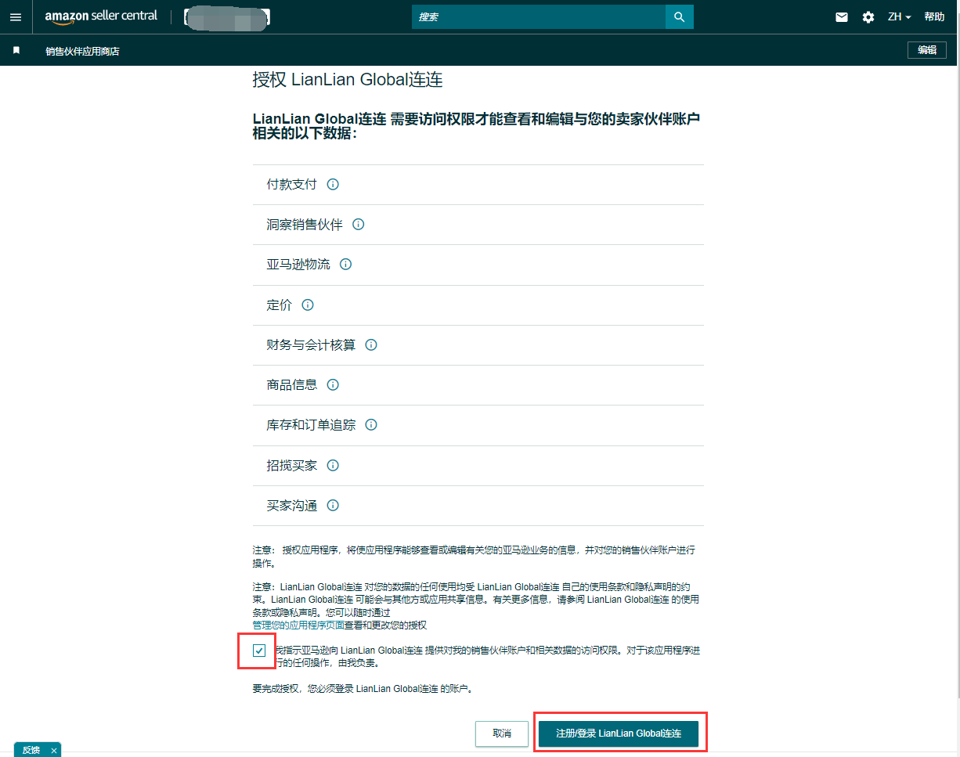The width and height of the screenshot is (960, 757).
Task: Click 注册/登录 LianLian Global连连 button
Action: coord(619,734)
